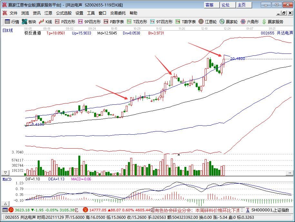Click the 极反通道 indicator label
This screenshot has height=222, width=295.
pyautogui.click(x=33, y=33)
